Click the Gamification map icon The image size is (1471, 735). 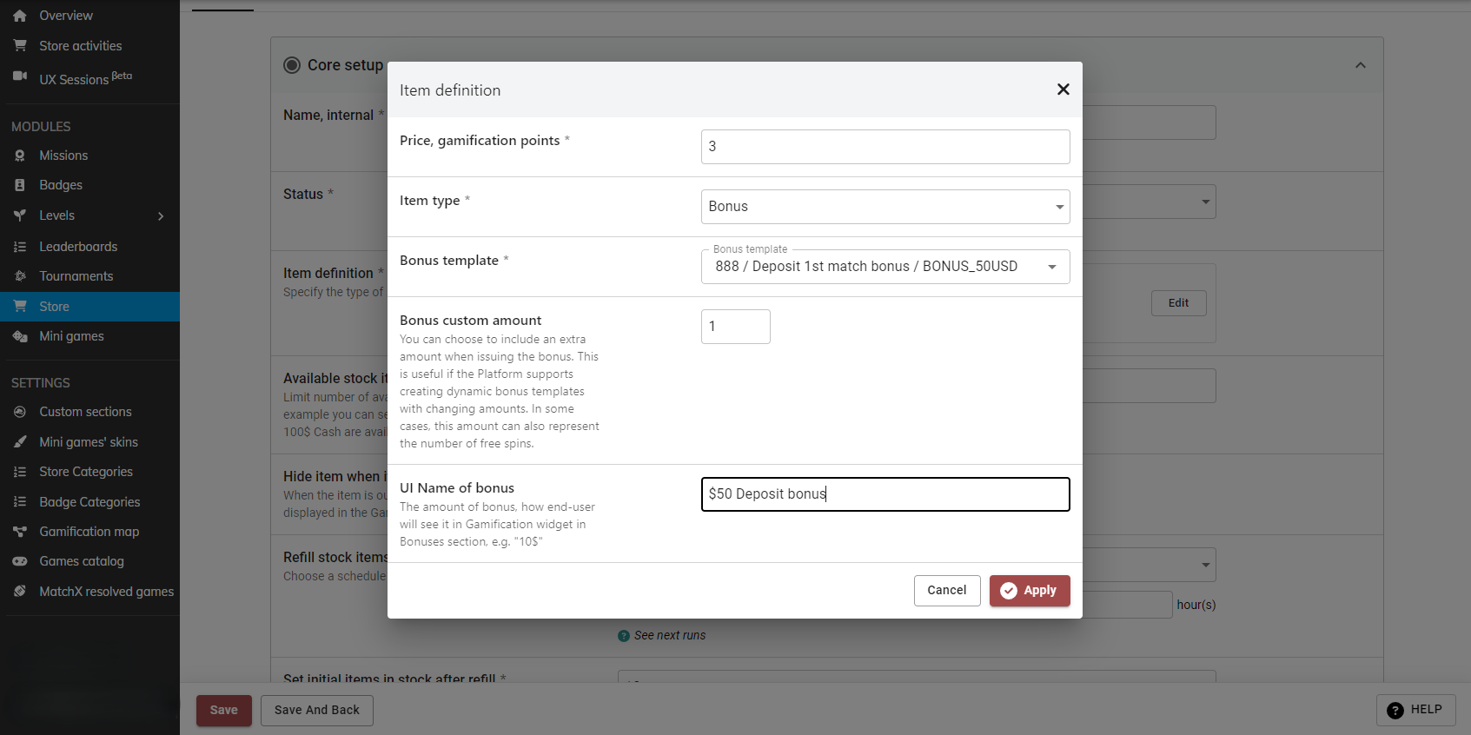point(20,532)
